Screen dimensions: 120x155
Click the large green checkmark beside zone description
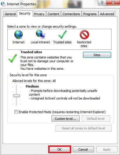(13, 58)
